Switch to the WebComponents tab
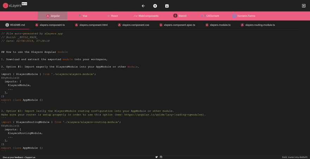 pos(146,16)
